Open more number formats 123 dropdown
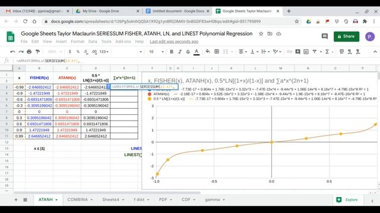 pyautogui.click(x=104, y=51)
